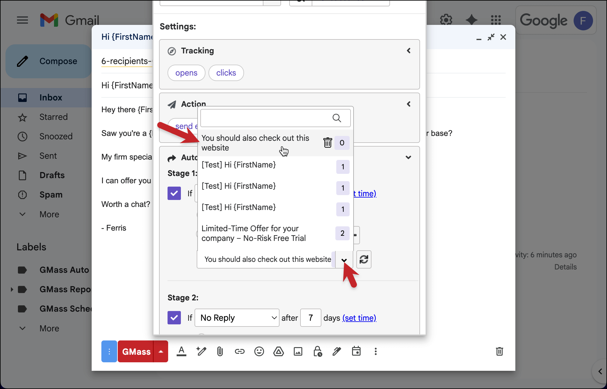Viewport: 607px width, 389px height.
Task: Uncheck the Stage 2 checkbox
Action: coord(174,318)
